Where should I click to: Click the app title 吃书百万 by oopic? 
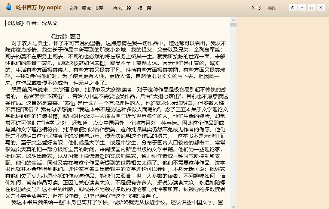click(x=39, y=7)
